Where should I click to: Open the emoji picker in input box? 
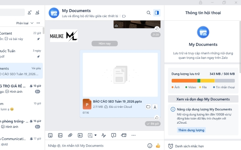pos(150,145)
